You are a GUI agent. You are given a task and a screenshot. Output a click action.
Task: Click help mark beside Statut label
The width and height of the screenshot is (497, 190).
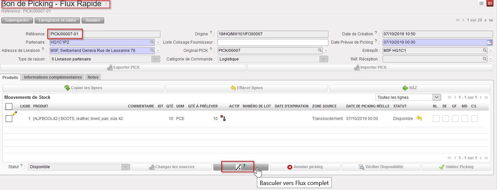(21, 166)
